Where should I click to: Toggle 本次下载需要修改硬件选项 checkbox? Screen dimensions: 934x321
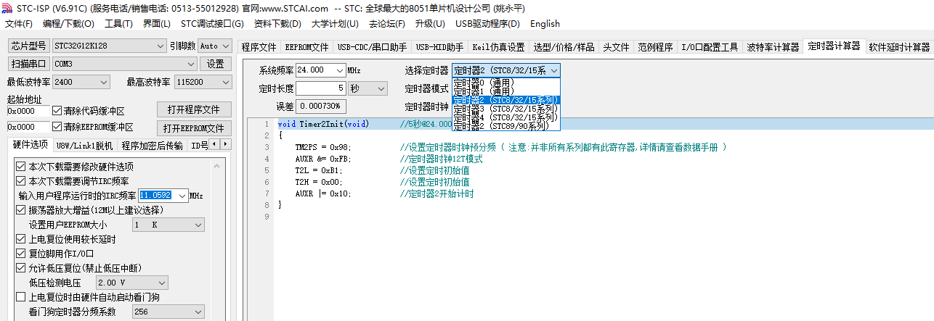coord(20,167)
